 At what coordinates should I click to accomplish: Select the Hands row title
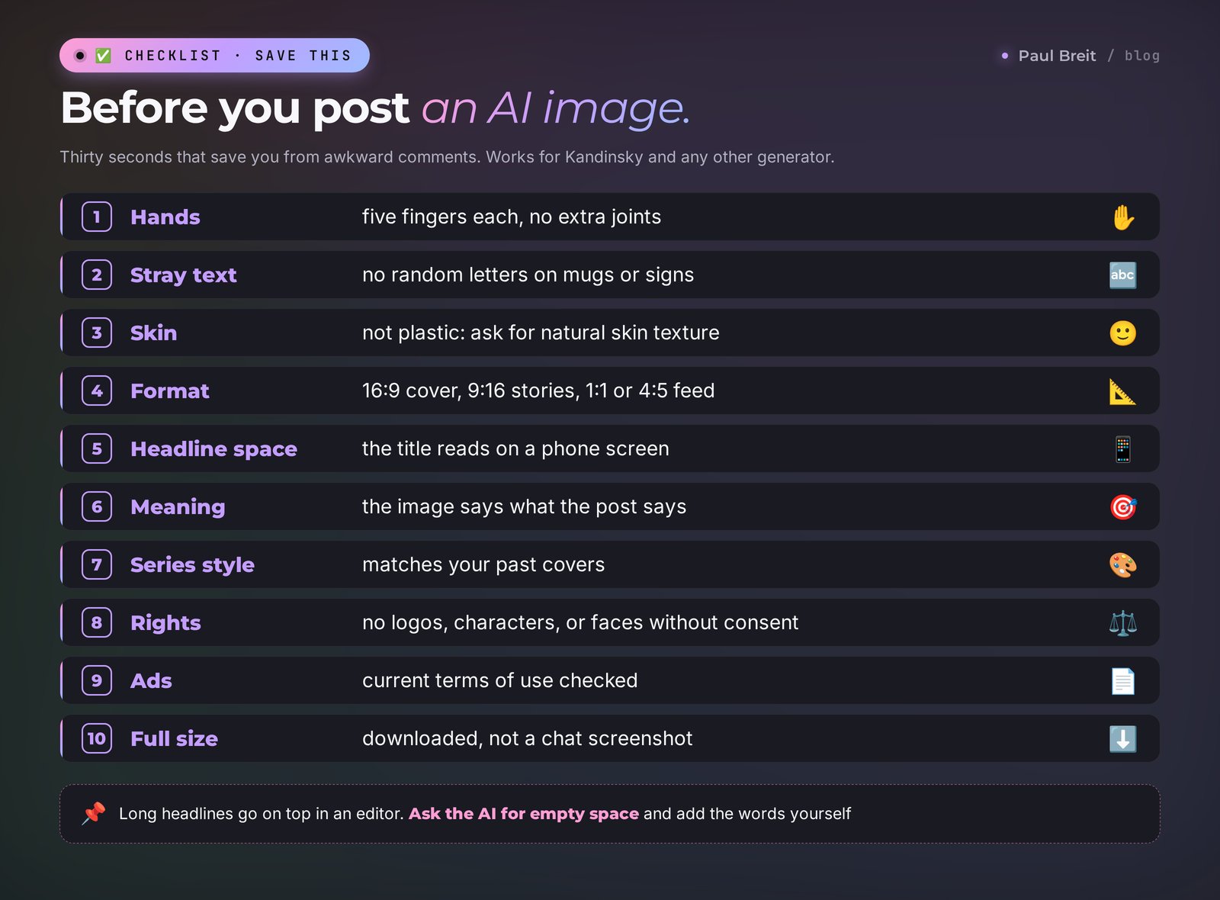click(x=165, y=217)
